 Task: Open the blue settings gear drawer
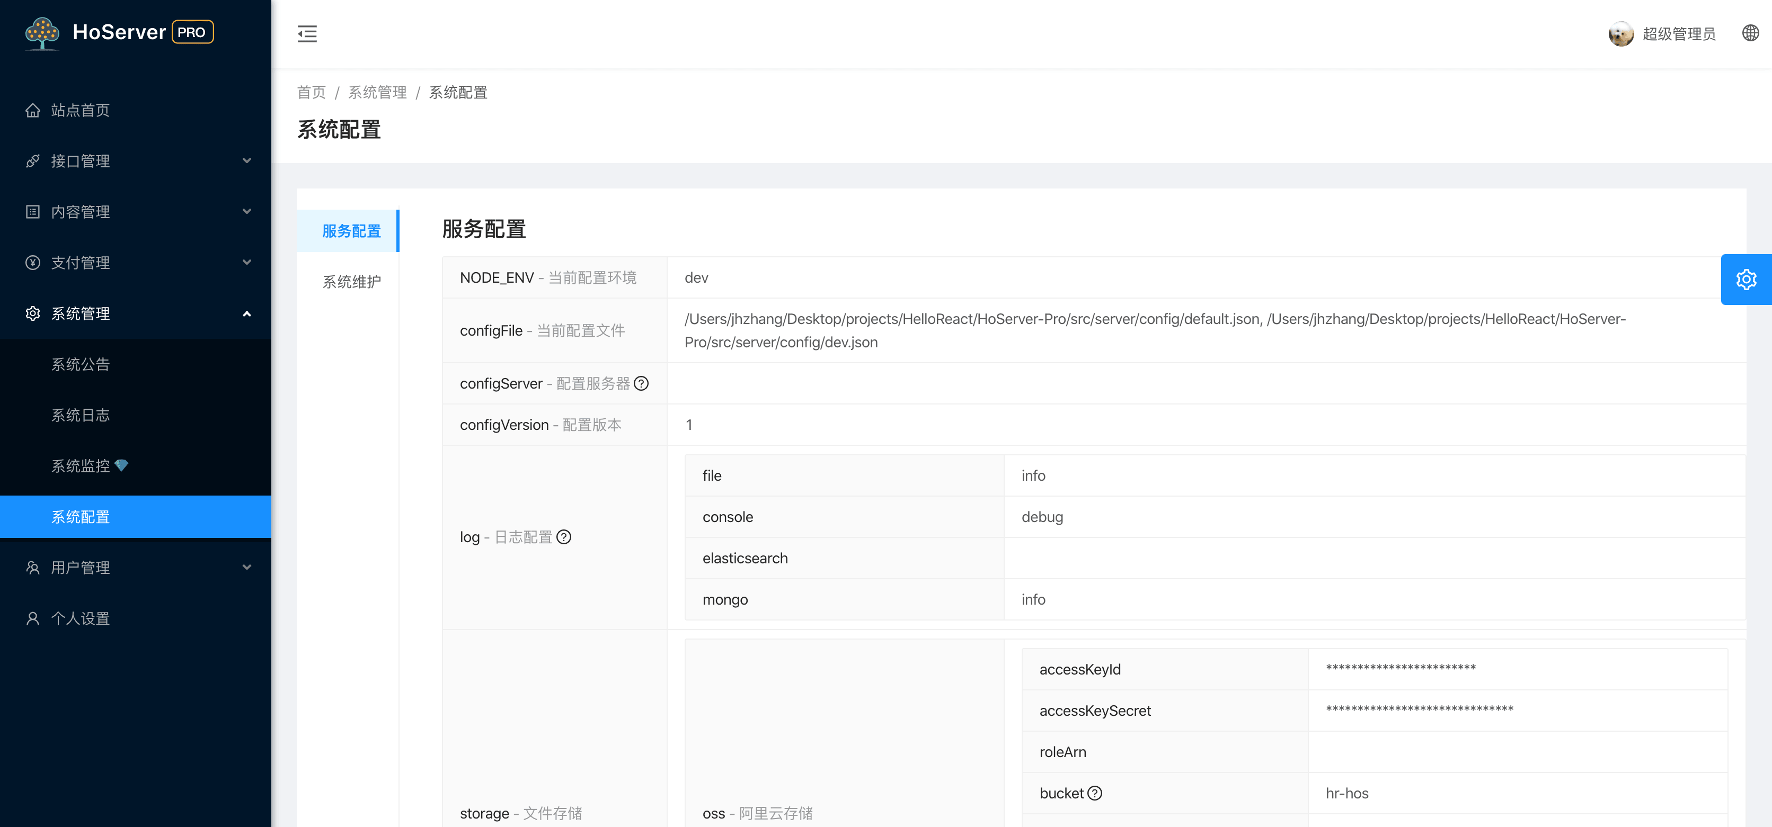[1746, 279]
